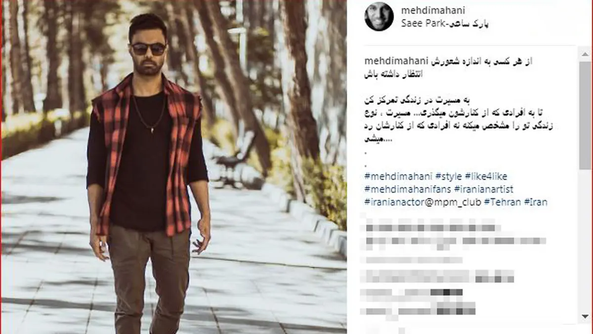Open the mehdimahani profile avatar picture
593x334 pixels.
tap(379, 16)
